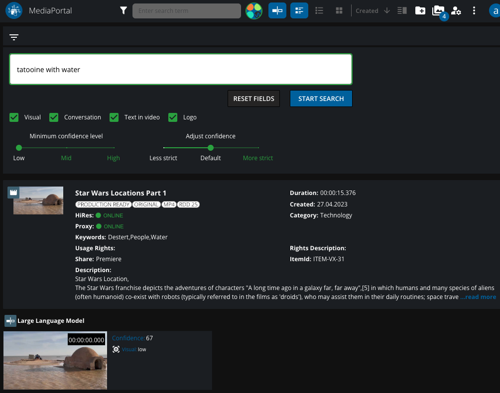Click the funnel filter icon beside search
The width and height of the screenshot is (500, 393).
pos(124,10)
